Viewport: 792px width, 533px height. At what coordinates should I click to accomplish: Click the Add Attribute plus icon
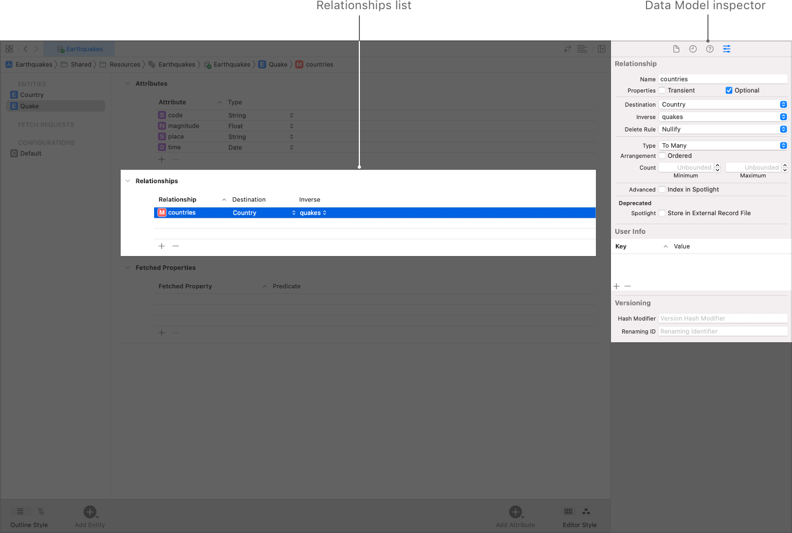tap(515, 512)
